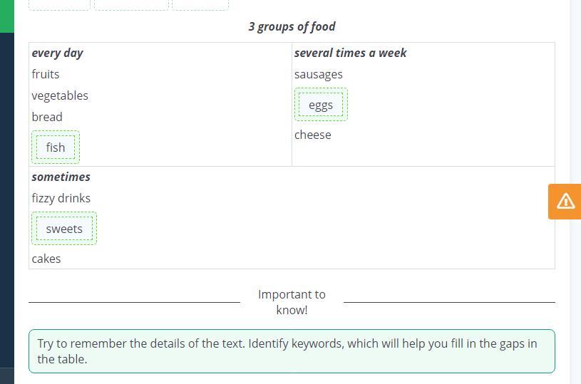This screenshot has height=384, width=581.
Task: Click the word "fruits" in the table
Action: (x=46, y=74)
